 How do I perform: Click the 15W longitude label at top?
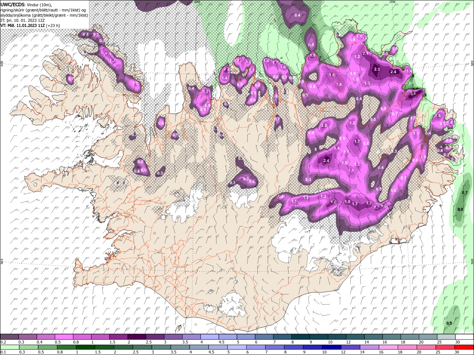coord(392,2)
